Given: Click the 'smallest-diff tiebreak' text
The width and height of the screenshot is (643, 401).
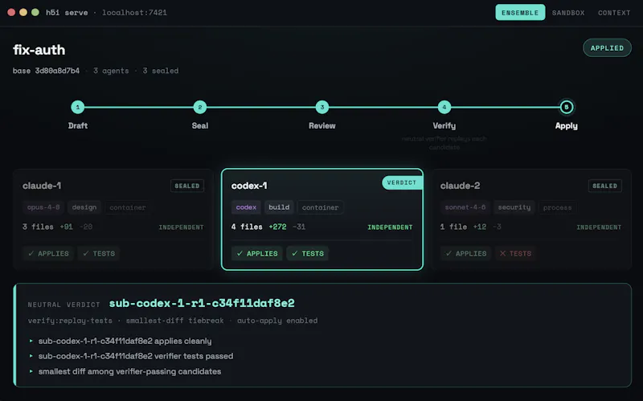Looking at the screenshot, I should [174, 320].
